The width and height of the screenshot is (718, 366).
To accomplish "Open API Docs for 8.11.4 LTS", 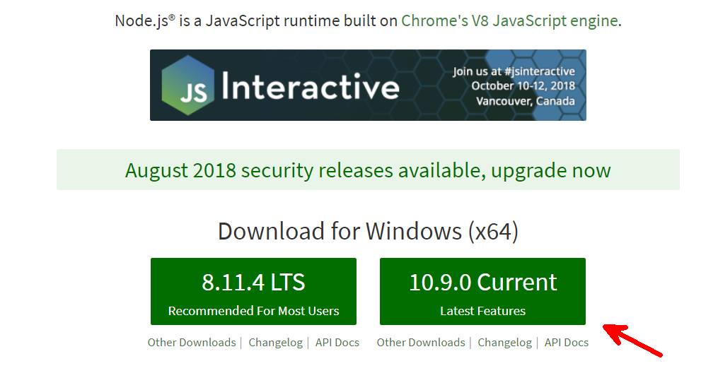I will coord(337,342).
